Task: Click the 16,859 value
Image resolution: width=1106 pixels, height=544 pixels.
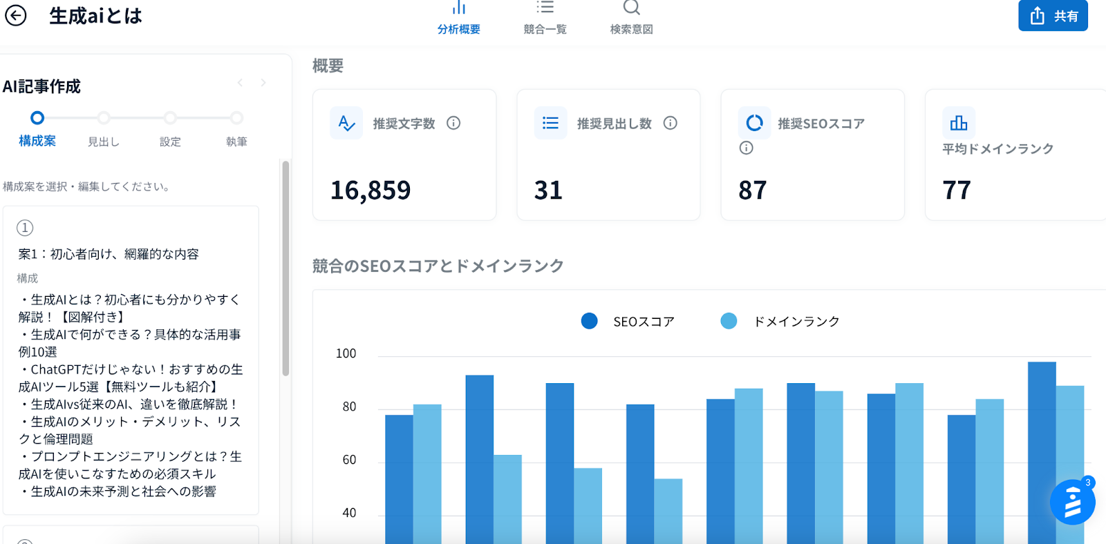Action: click(x=371, y=190)
